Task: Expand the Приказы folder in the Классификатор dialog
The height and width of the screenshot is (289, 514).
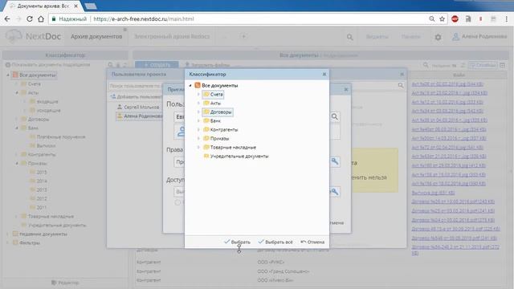Action: [198, 138]
